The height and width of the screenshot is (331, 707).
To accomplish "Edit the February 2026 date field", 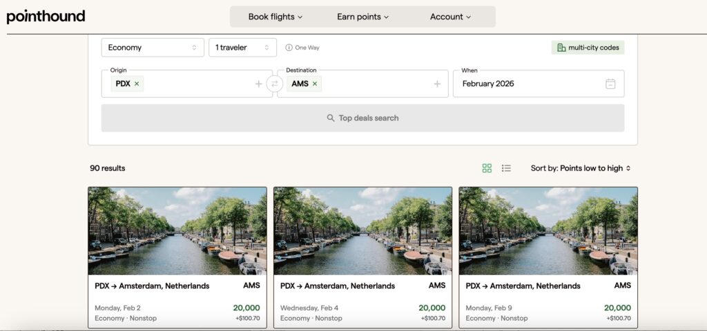I will 539,83.
